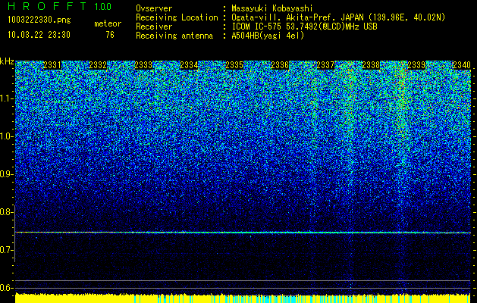
Task: Click the 2338 time marker
Action: [x=371, y=65]
